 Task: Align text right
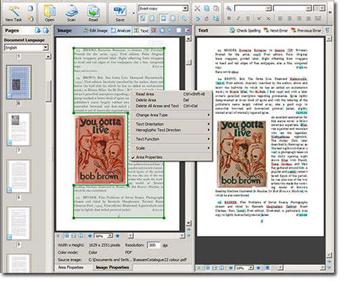[x=299, y=18]
